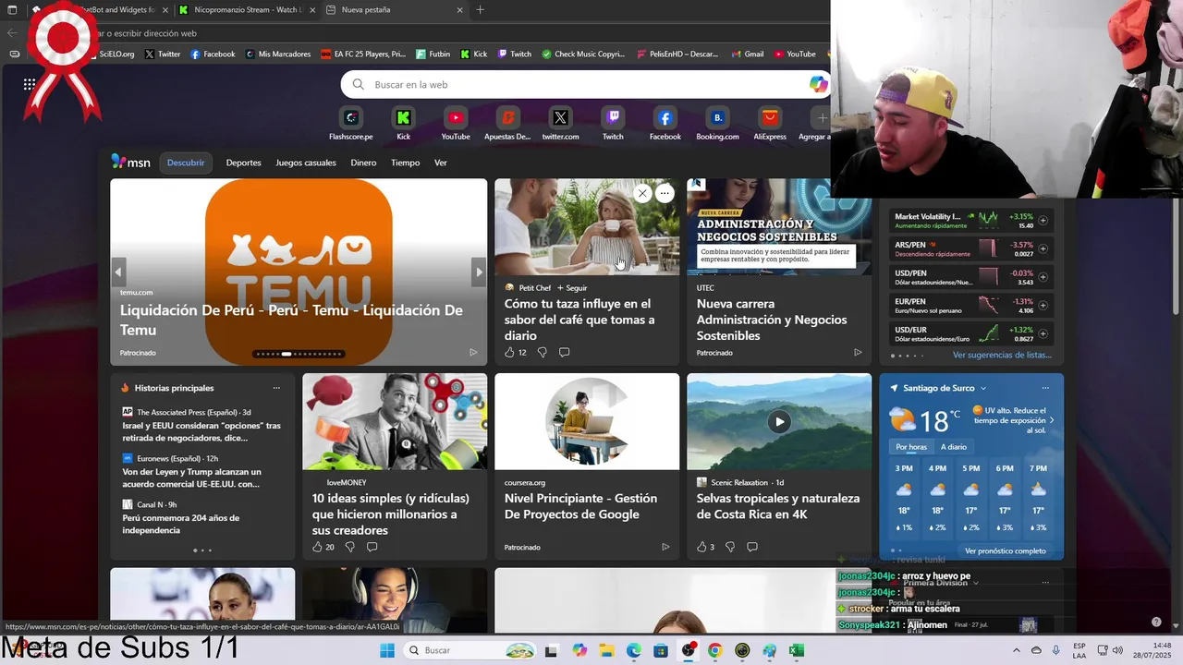Open Google Chrome from the taskbar
Screen dimensions: 1183x665
click(x=714, y=650)
